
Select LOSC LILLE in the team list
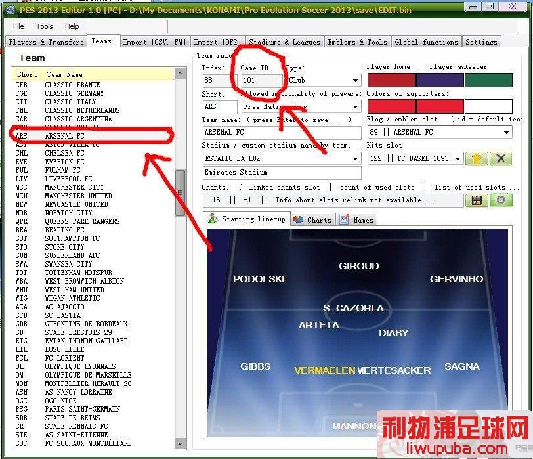point(92,349)
